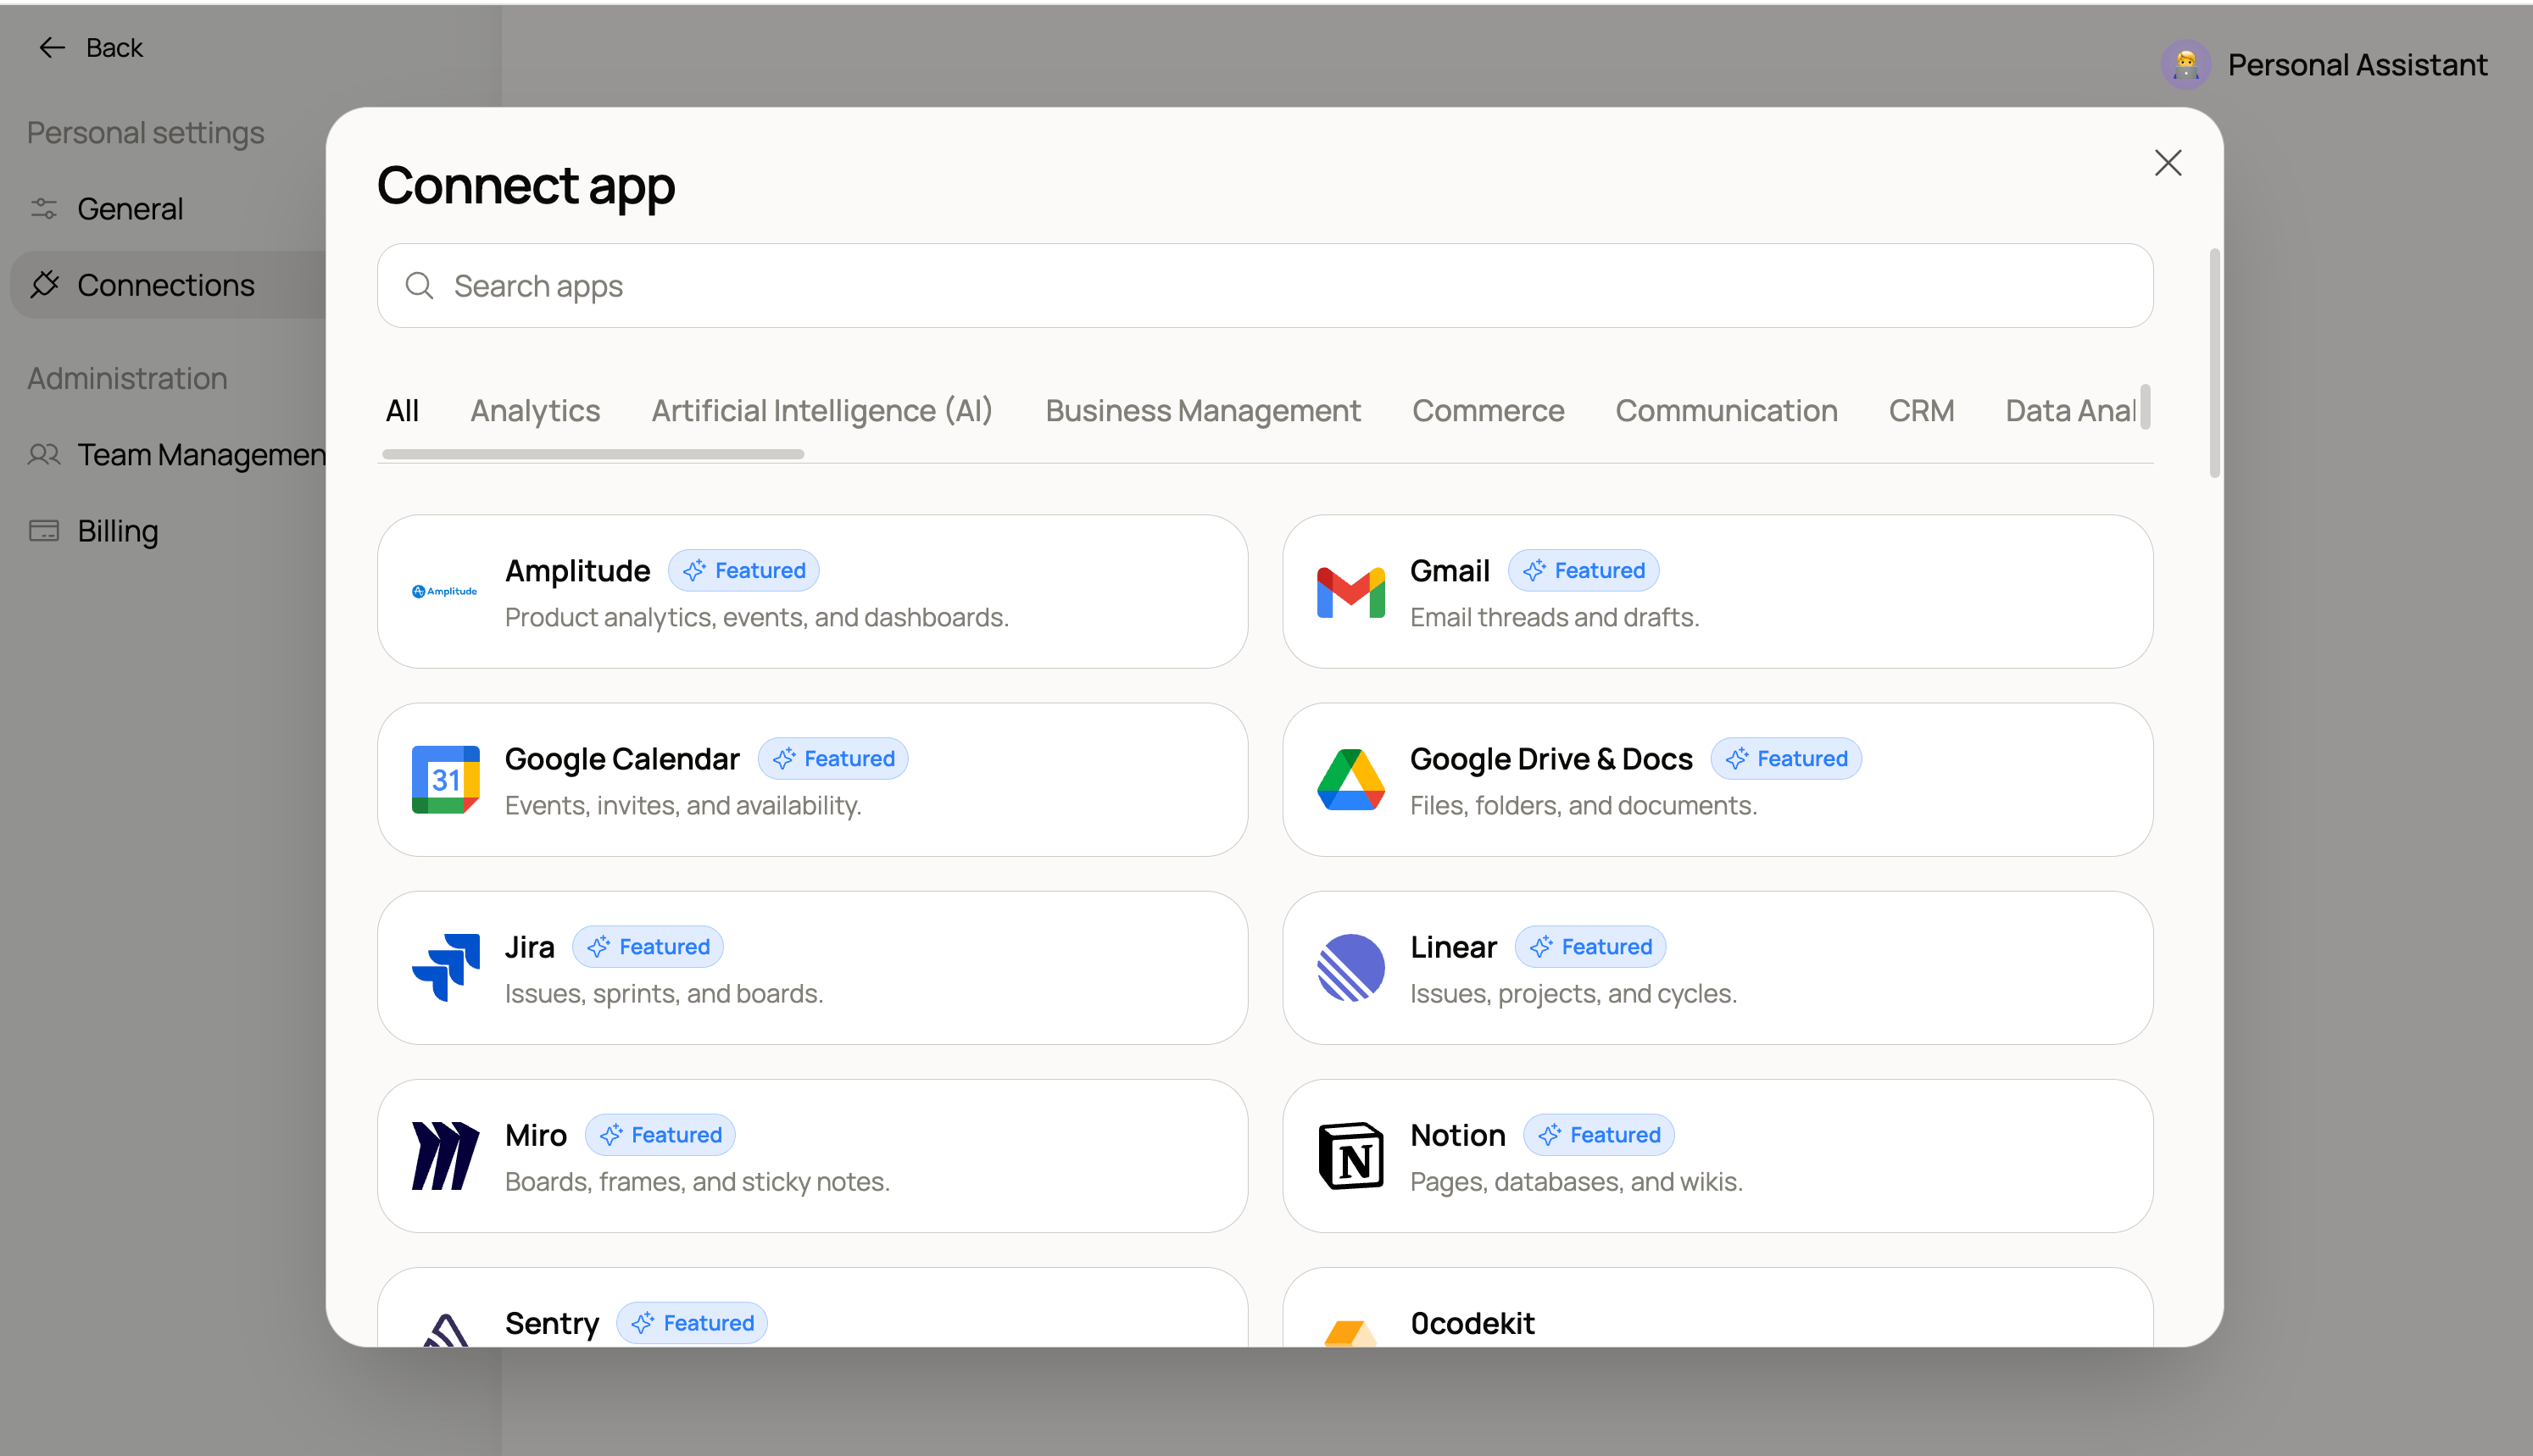Click the Notion logo icon
Screen dimensions: 2533x1456
[1350, 1155]
